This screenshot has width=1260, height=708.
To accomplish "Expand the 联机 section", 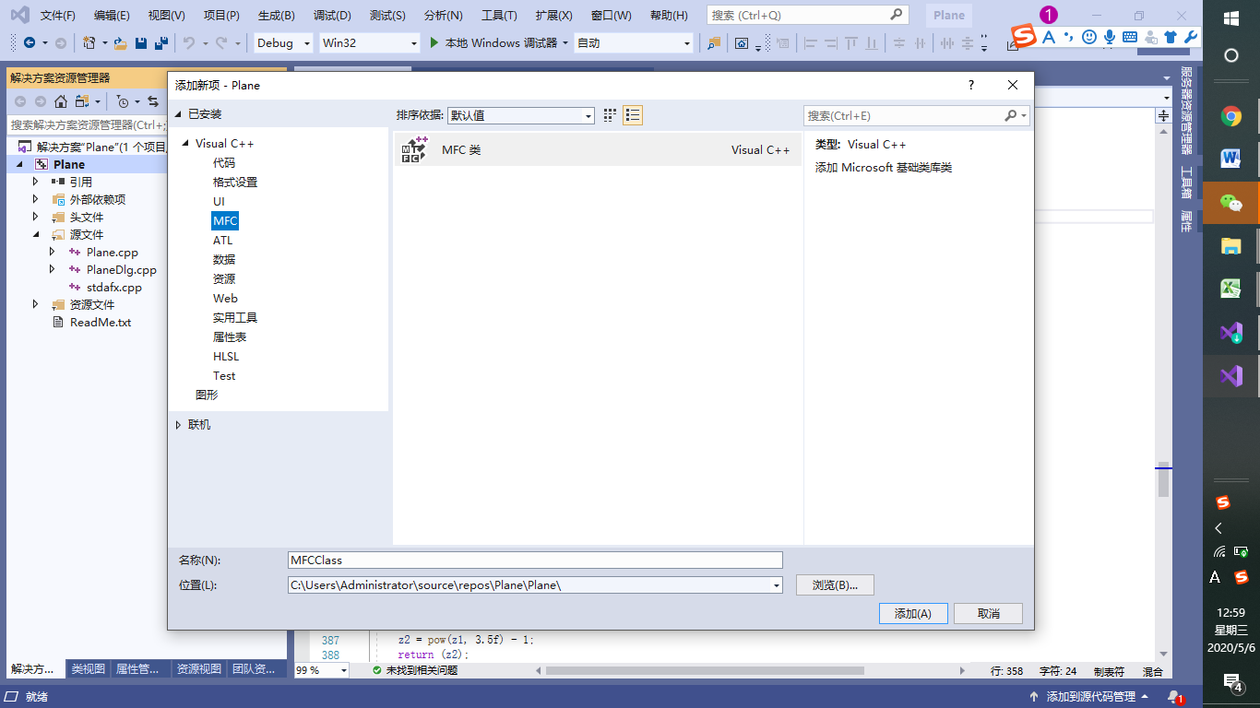I will 179,425.
